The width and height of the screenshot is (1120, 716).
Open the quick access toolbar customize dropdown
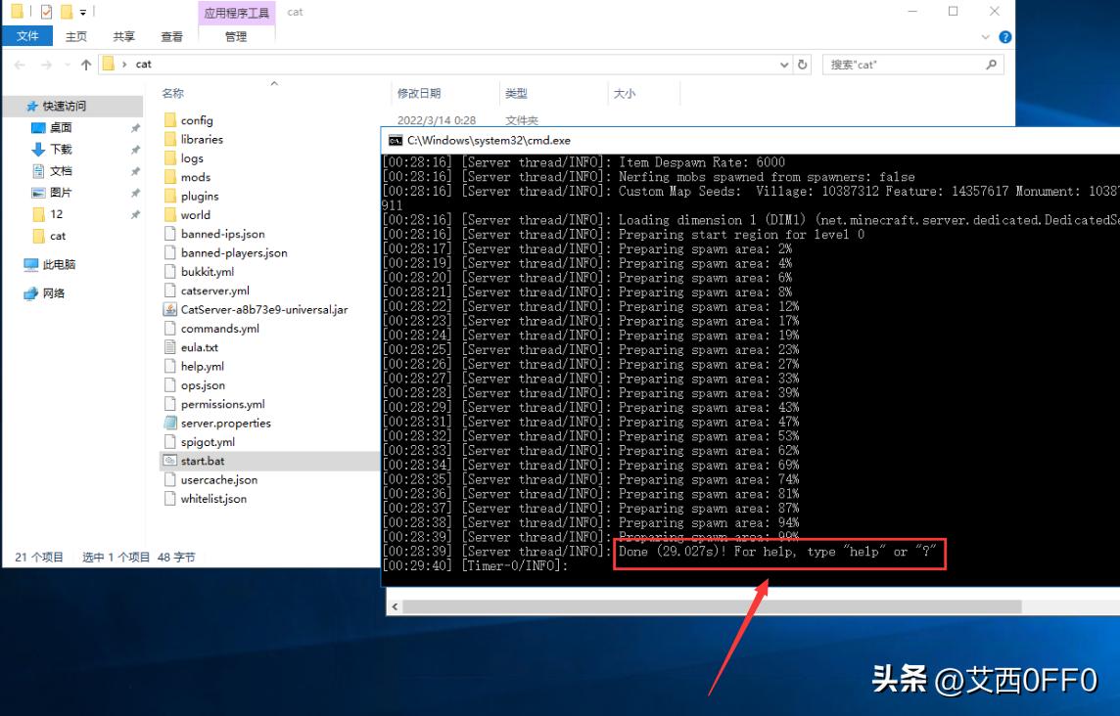83,11
